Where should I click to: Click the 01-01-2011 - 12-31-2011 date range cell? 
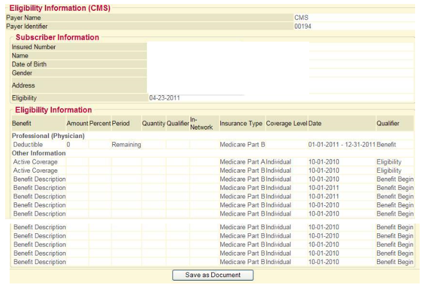[x=341, y=145]
